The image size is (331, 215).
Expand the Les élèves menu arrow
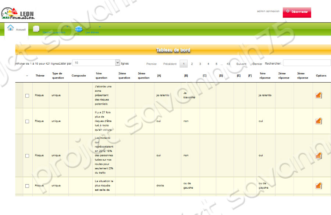[x=99, y=26]
